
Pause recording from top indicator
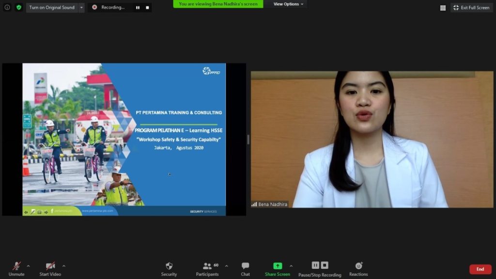(138, 8)
